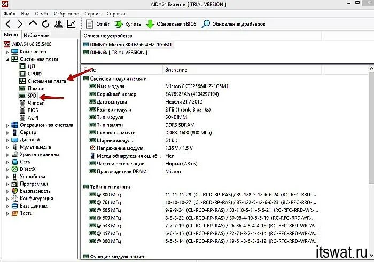Click the AIDA64 app icon in title bar

click(5, 4)
